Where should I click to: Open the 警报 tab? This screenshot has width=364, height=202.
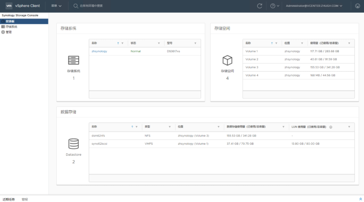click(x=25, y=199)
